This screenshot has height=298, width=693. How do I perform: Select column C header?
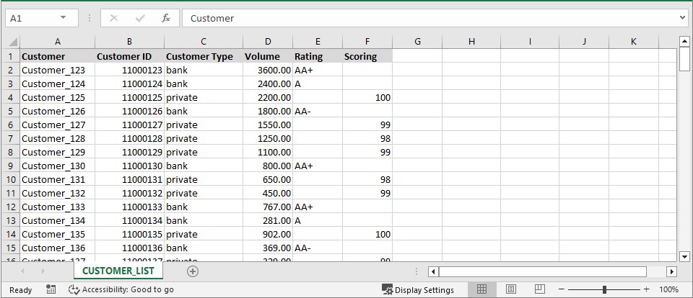tap(204, 42)
